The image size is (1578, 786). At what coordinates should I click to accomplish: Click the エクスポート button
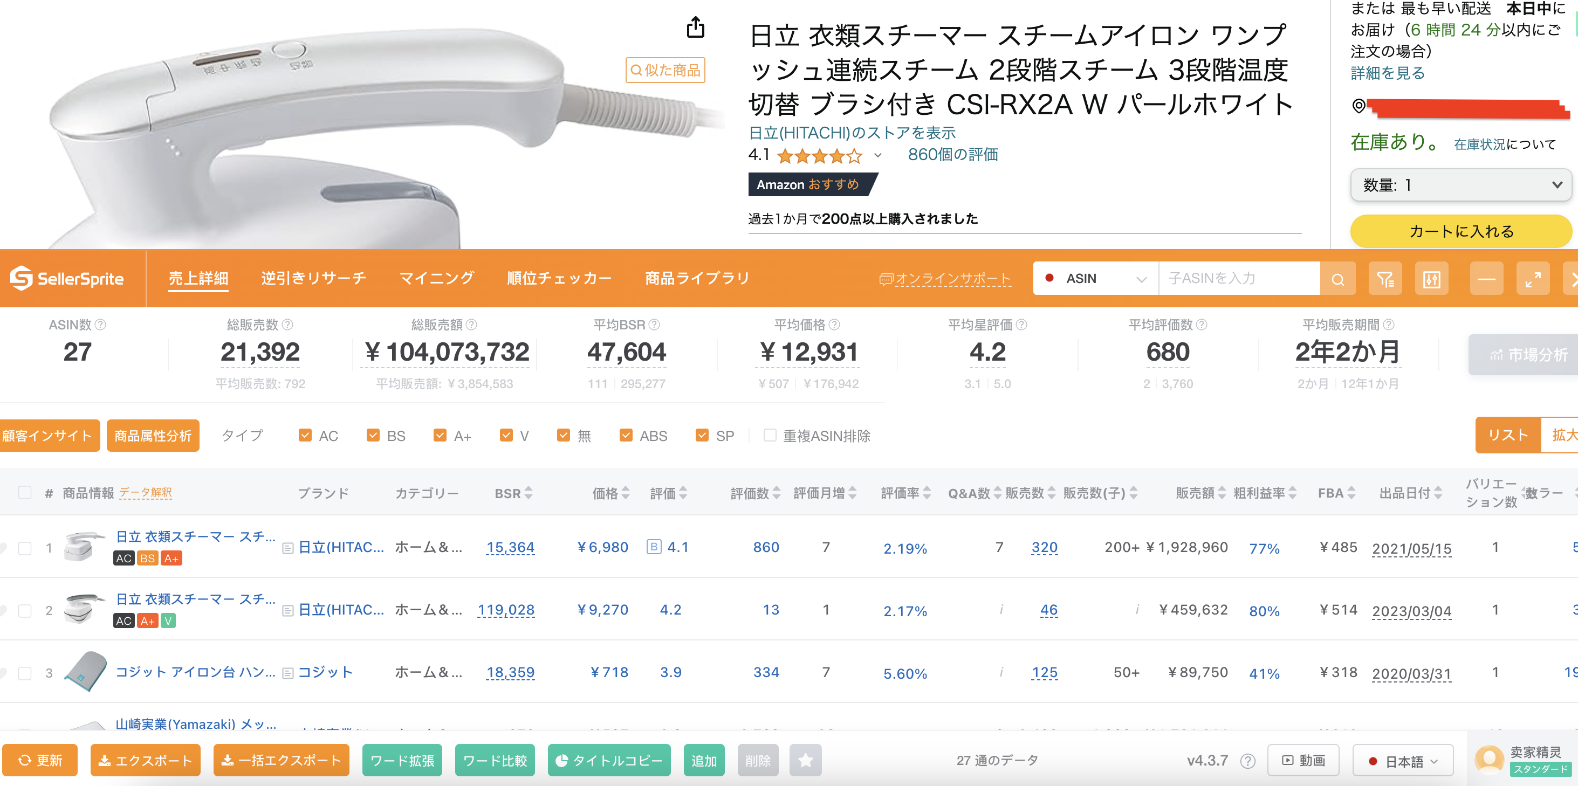coord(145,760)
